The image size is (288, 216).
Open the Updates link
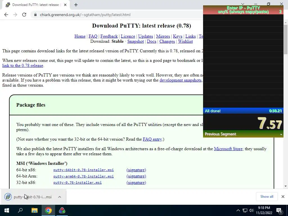(x=145, y=36)
